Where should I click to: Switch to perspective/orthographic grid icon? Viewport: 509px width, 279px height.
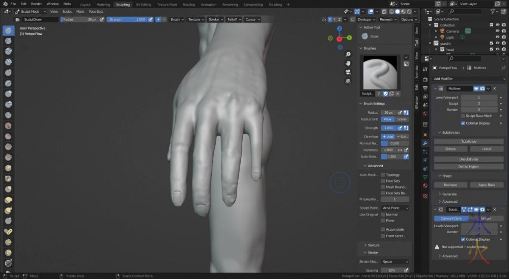[x=348, y=80]
